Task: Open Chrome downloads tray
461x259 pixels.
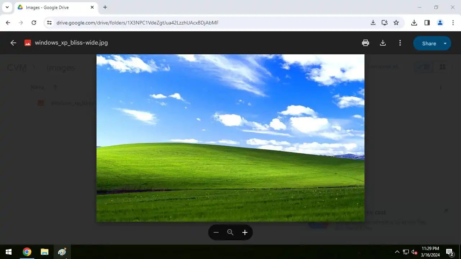Action: 414,23
